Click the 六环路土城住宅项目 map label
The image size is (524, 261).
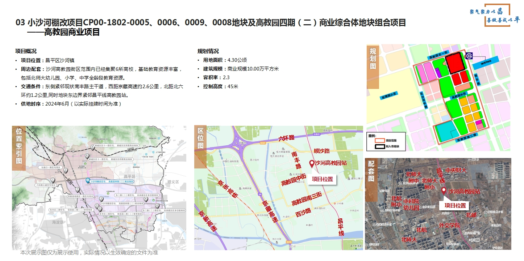click(x=46, y=185)
